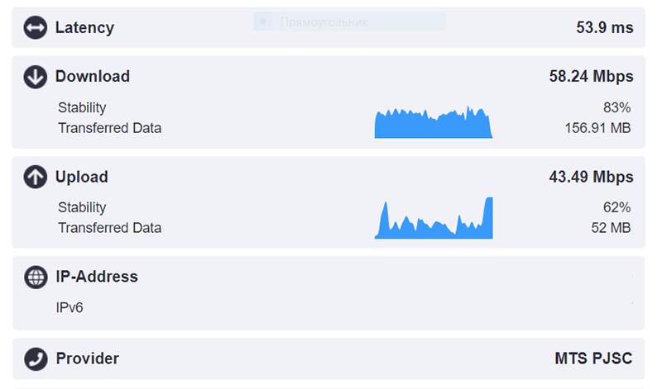Click the 62% upload stability value
Screen dimensions: 662x389
point(617,207)
